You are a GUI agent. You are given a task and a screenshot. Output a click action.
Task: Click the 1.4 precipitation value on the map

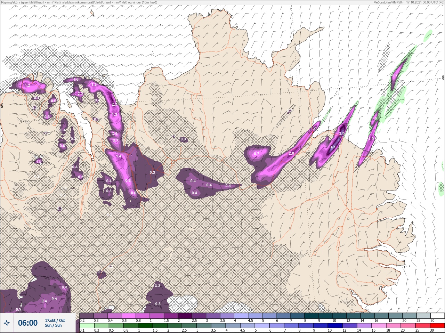coord(119,157)
